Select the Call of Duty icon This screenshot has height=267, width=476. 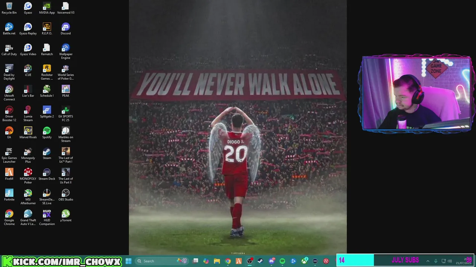pos(9,50)
